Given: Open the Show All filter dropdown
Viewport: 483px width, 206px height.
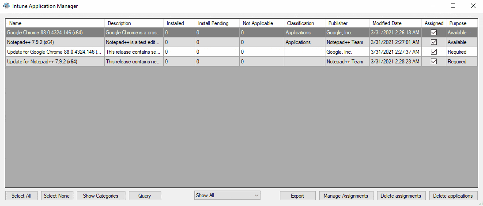Looking at the screenshot, I should click(227, 195).
